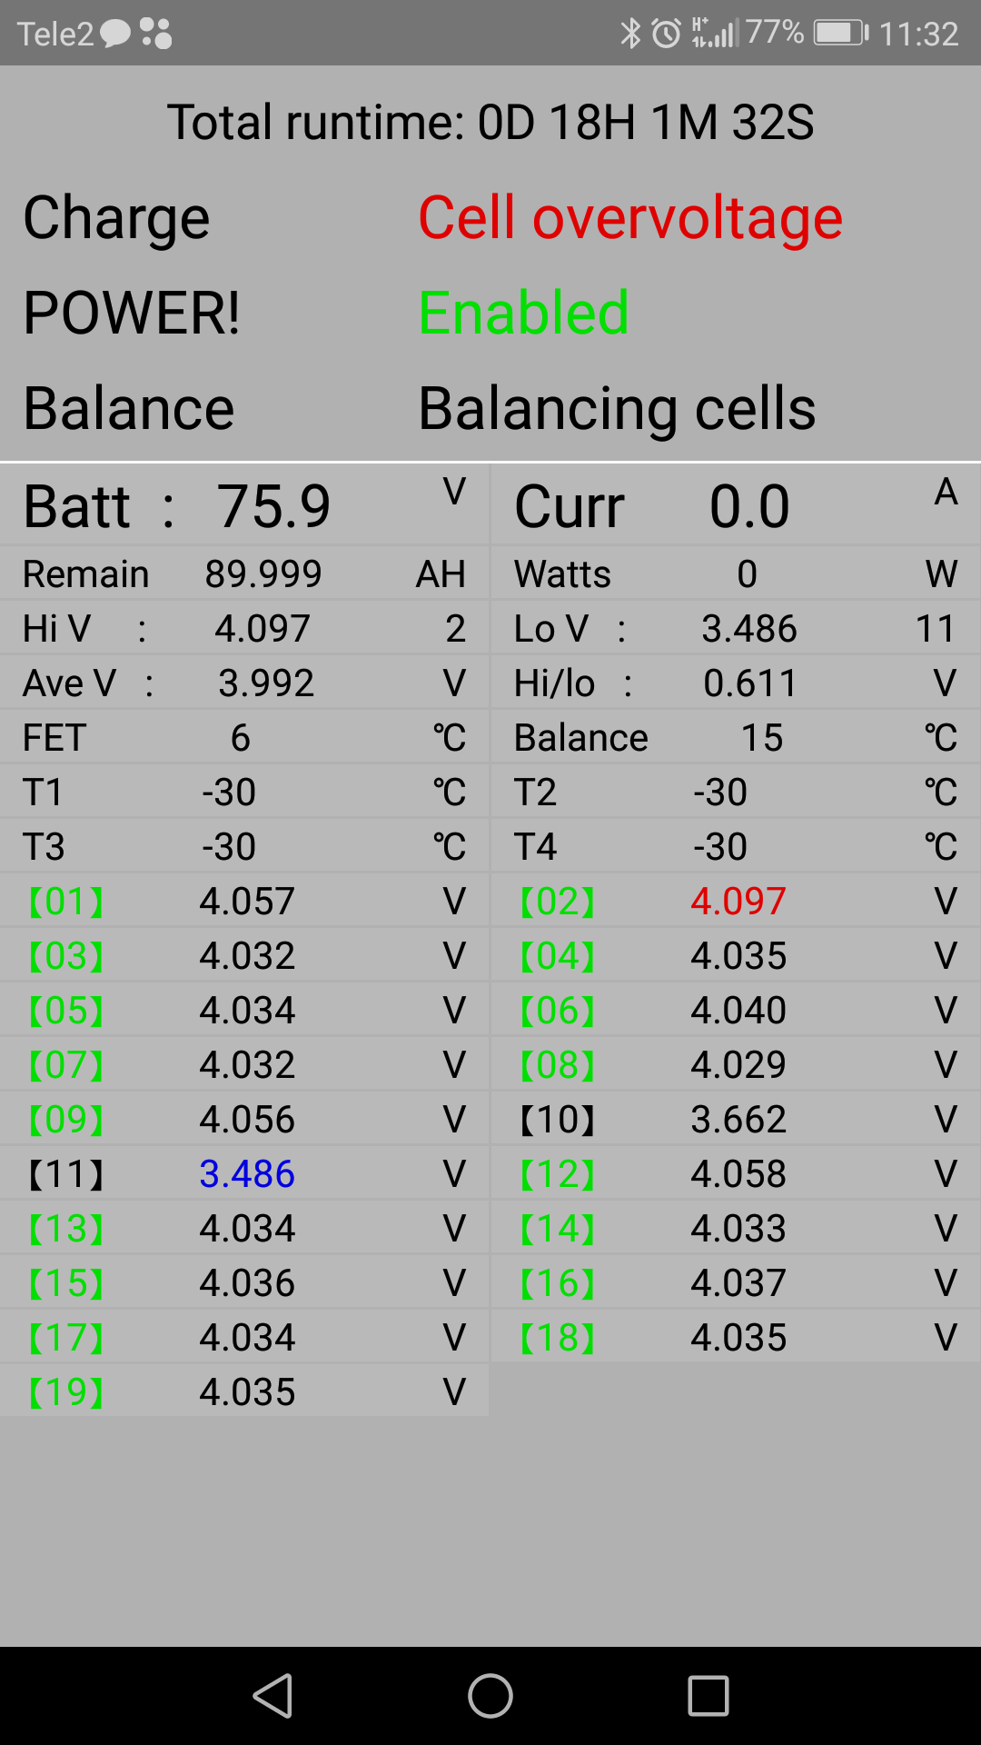Select cell 11 blue voltage 3.486
Viewport: 981px width, 1745px height.
(x=247, y=1174)
